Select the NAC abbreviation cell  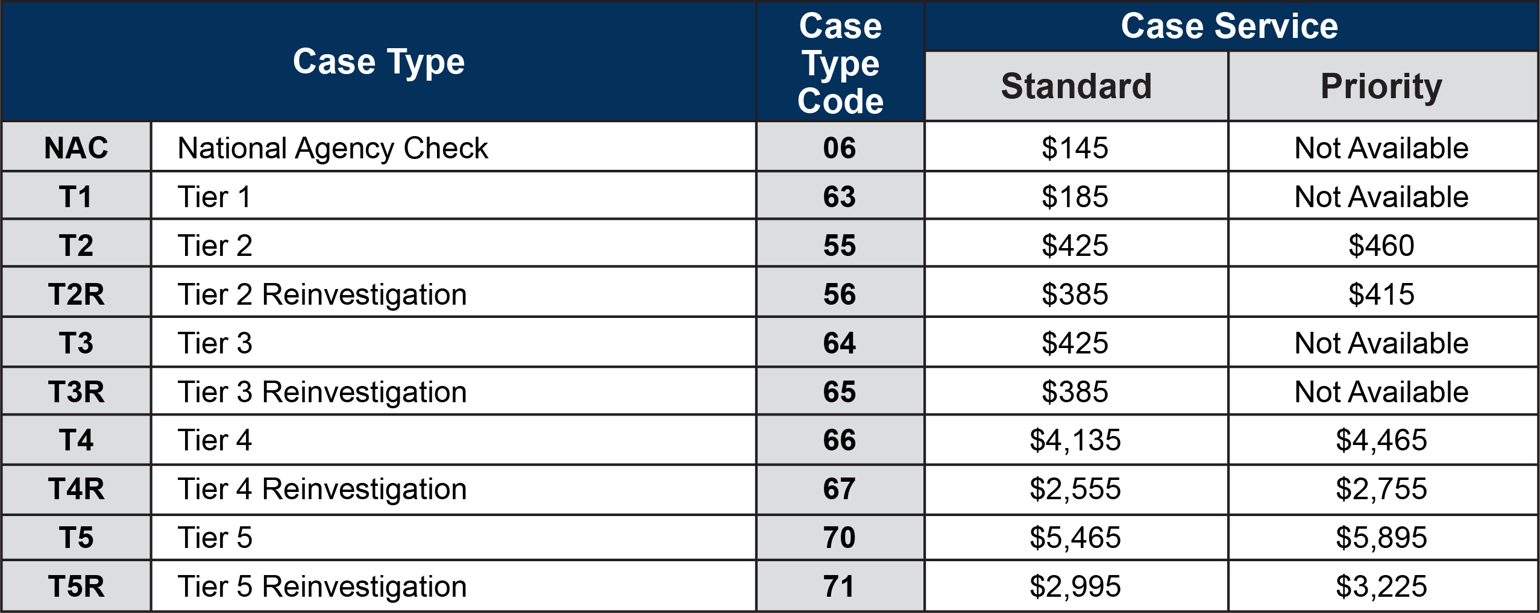pyautogui.click(x=76, y=148)
